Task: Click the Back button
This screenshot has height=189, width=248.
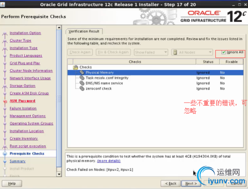Action: [171, 184]
